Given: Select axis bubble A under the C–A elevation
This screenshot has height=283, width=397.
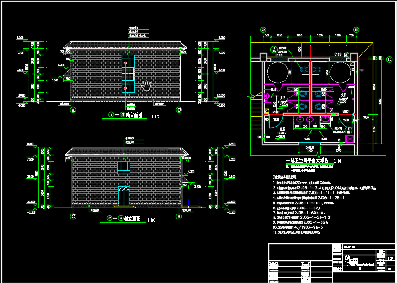Looking at the screenshot, I should pyautogui.click(x=179, y=217).
